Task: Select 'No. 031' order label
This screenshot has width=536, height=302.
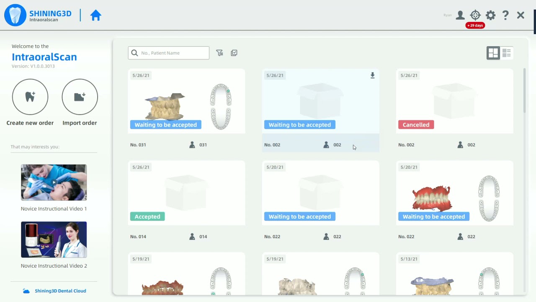Action: point(138,145)
